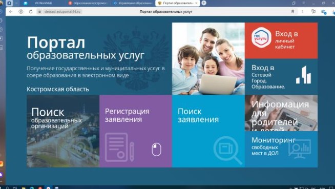Close the Портал образователь… tab
Viewport: 335px width, 189px height.
(x=196, y=3)
